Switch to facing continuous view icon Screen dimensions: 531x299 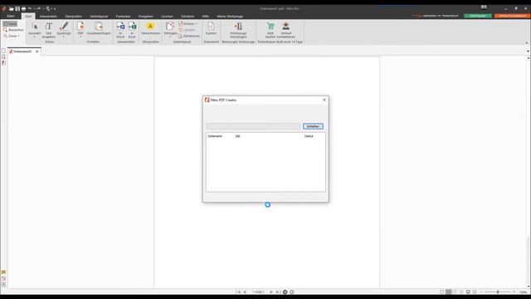461,292
